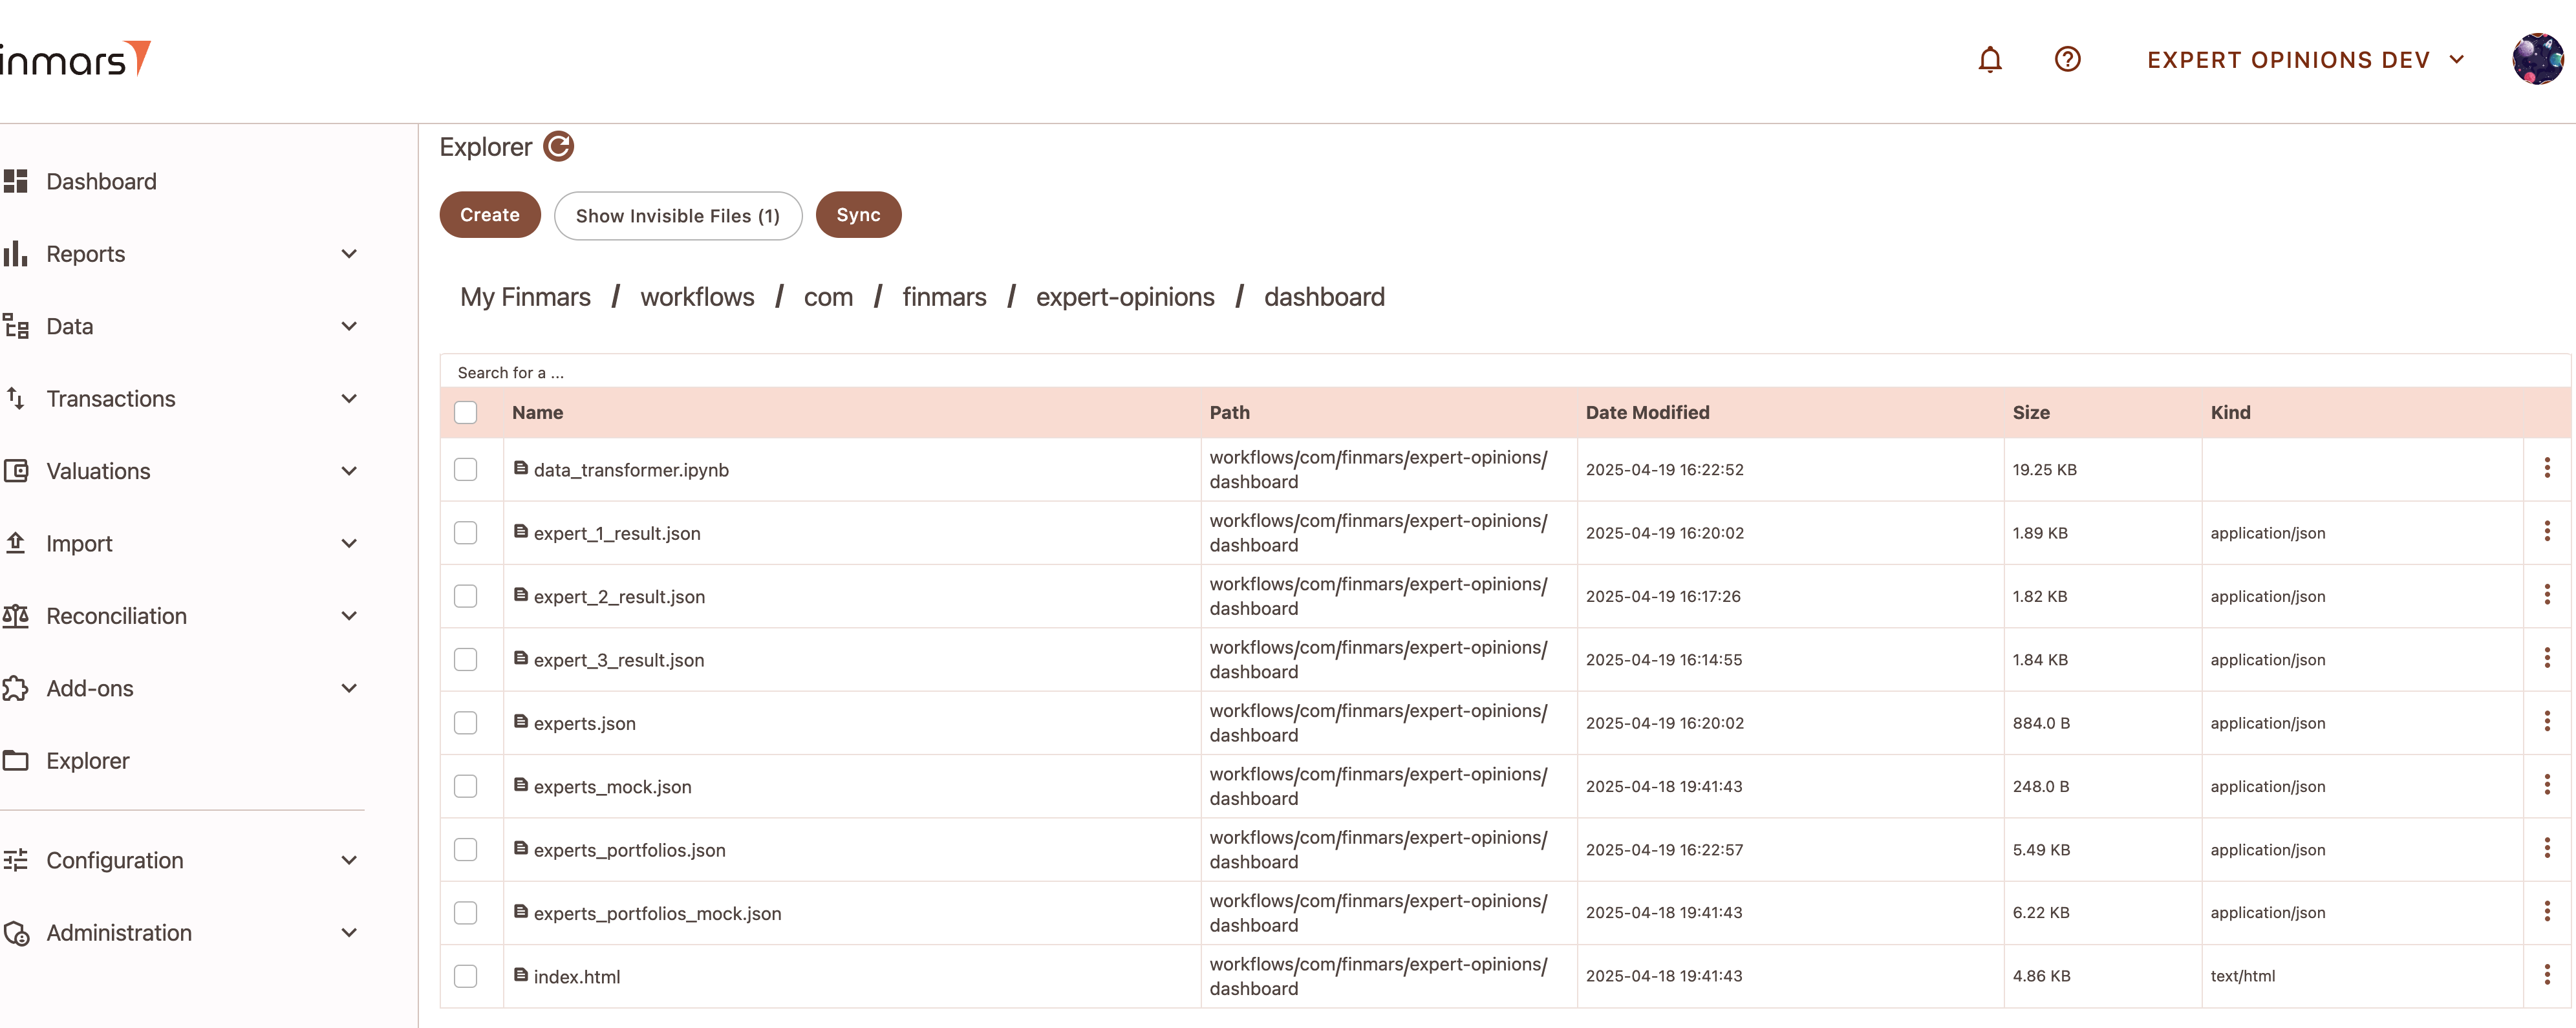Check the box for expert_1_result.json
Screen dimensions: 2576x1028
click(466, 533)
